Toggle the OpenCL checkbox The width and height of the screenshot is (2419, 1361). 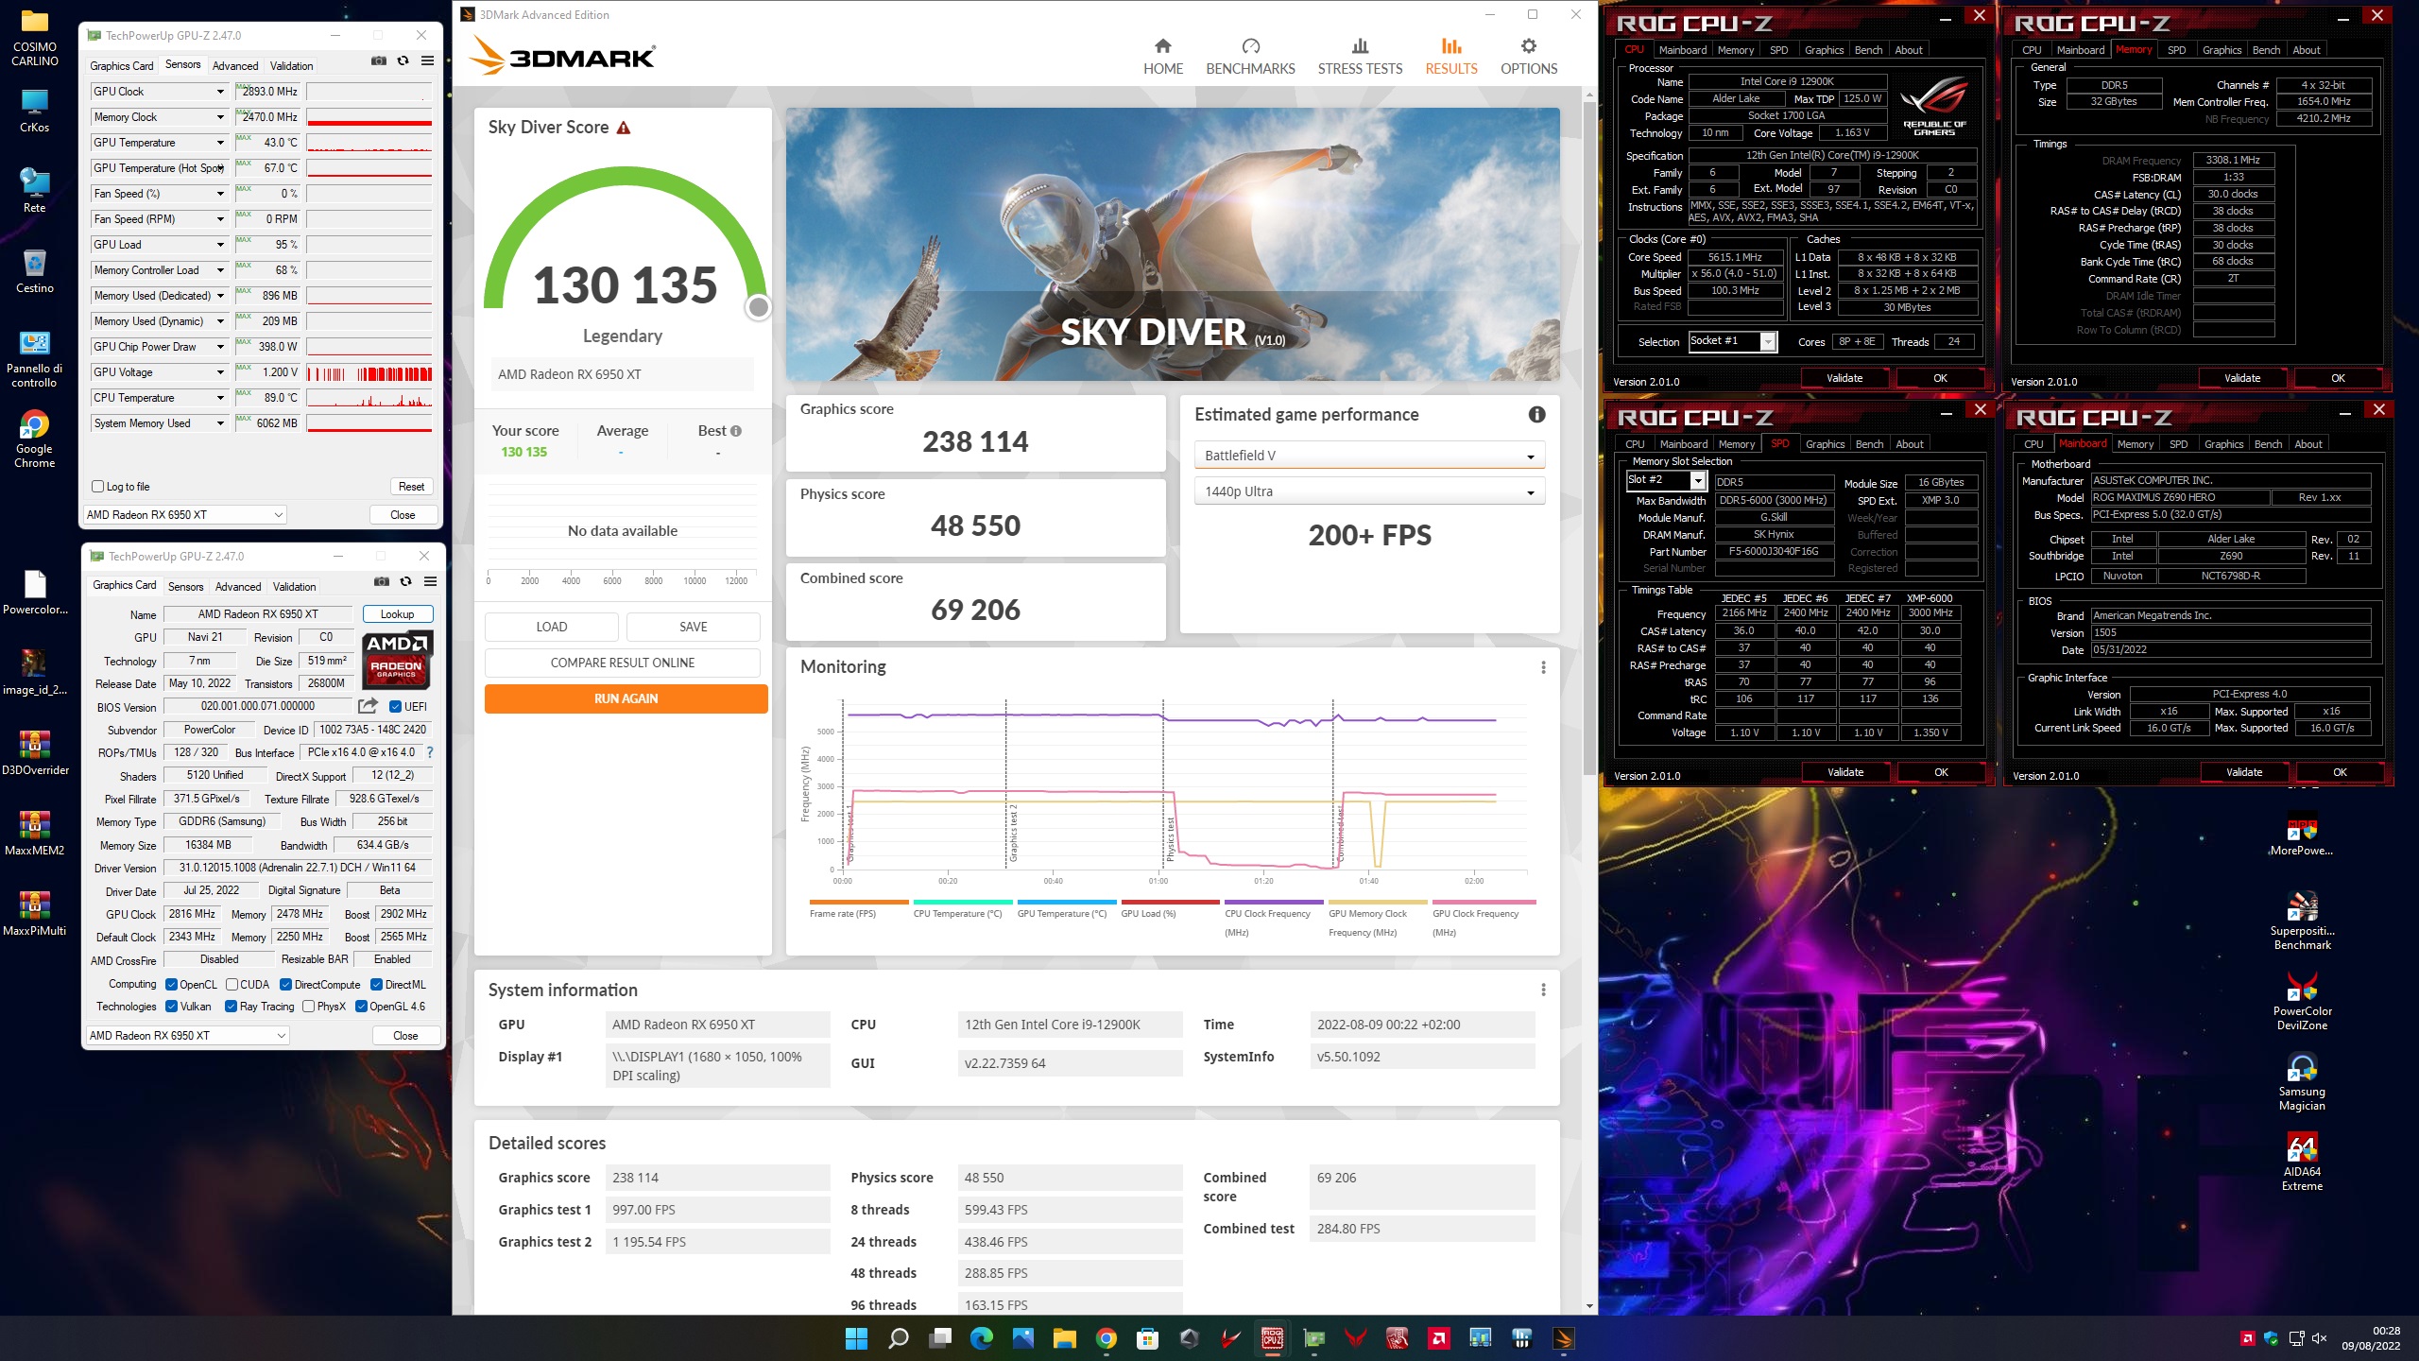(171, 985)
